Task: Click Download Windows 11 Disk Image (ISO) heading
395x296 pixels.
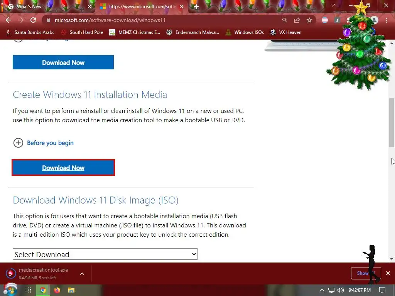Action: pos(96,200)
